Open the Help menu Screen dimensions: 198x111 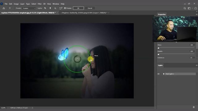[62, 4]
